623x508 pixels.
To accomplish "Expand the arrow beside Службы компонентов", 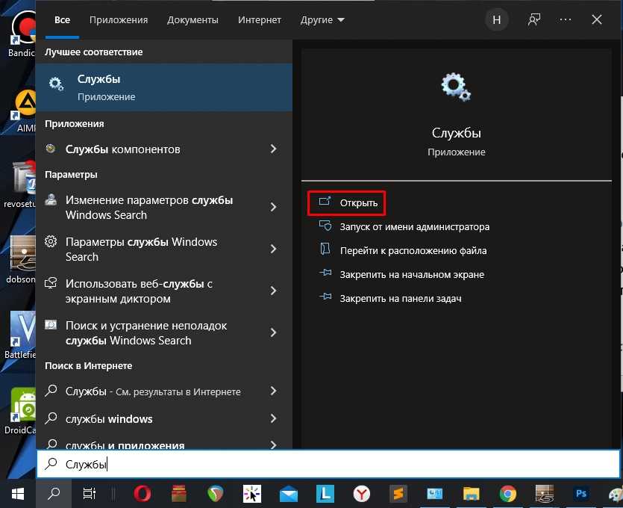I will click(x=274, y=149).
